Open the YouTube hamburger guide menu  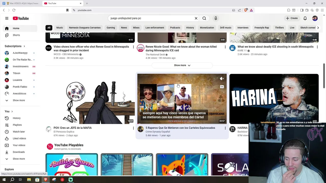point(7,18)
